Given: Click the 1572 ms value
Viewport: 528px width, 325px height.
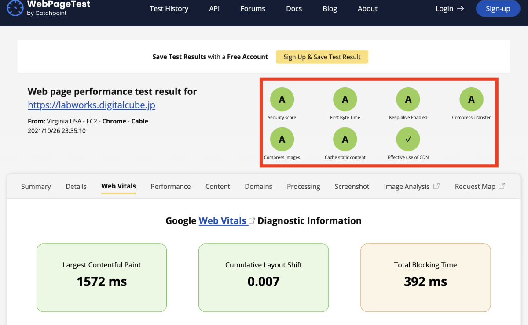Looking at the screenshot, I should 102,282.
